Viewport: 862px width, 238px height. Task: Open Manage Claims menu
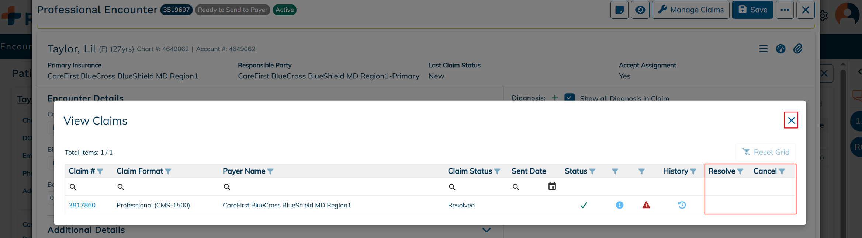[x=690, y=10]
